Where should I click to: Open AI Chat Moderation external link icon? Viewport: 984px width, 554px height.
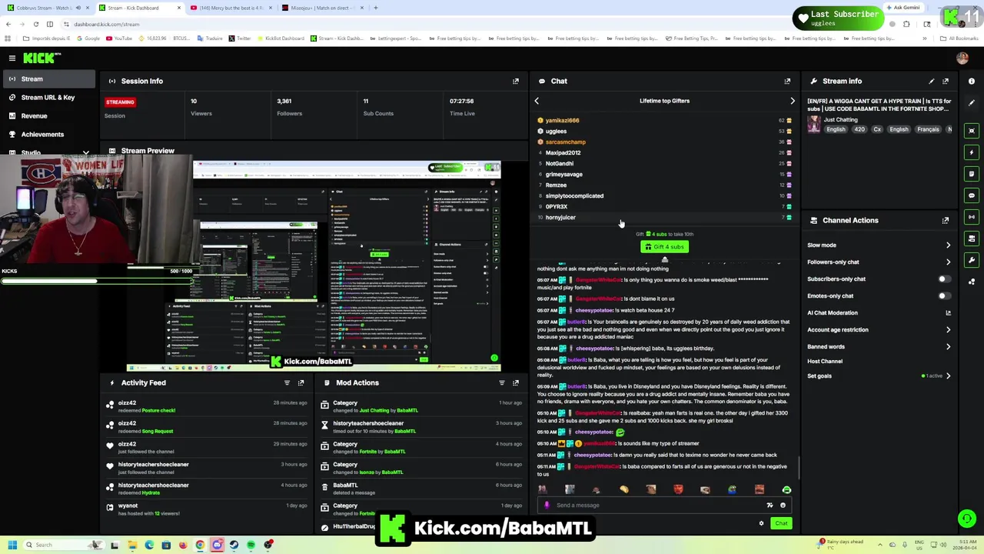click(948, 313)
